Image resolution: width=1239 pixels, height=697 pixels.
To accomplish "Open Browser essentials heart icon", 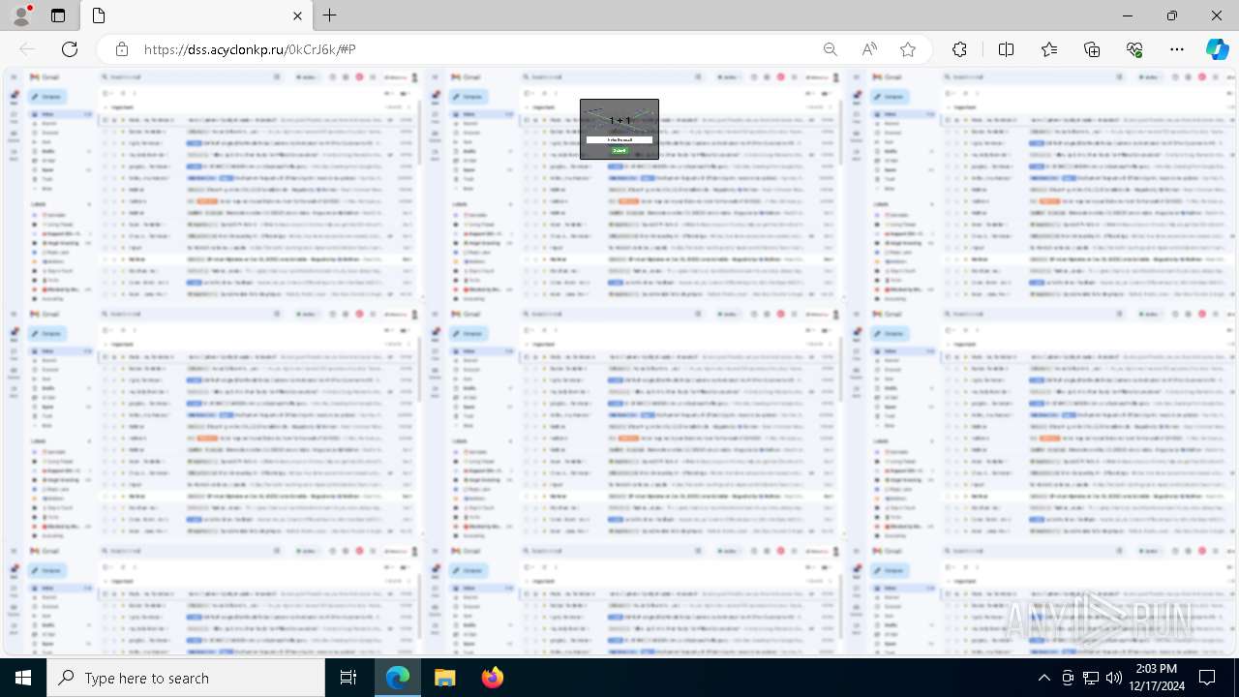I will [x=1134, y=49].
